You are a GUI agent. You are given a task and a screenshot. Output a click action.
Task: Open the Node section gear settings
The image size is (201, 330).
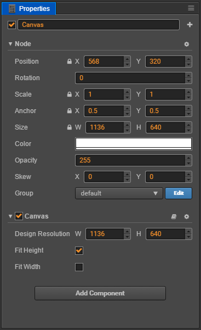click(187, 44)
